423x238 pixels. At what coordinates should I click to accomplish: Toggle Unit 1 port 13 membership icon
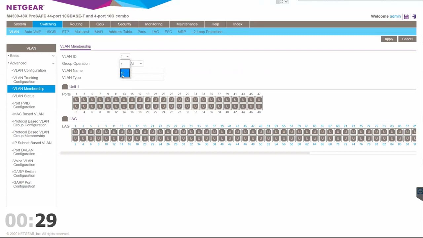point(124,99)
